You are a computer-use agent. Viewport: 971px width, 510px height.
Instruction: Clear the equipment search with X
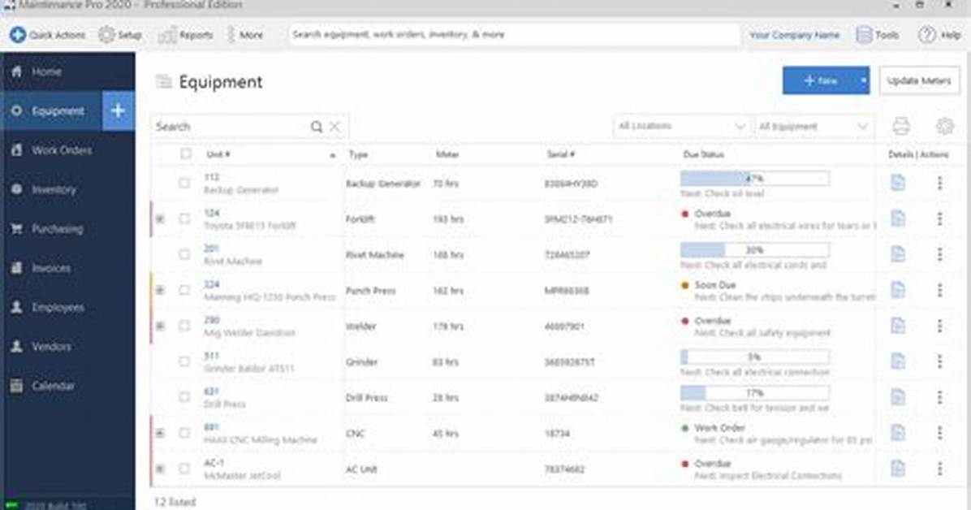334,127
